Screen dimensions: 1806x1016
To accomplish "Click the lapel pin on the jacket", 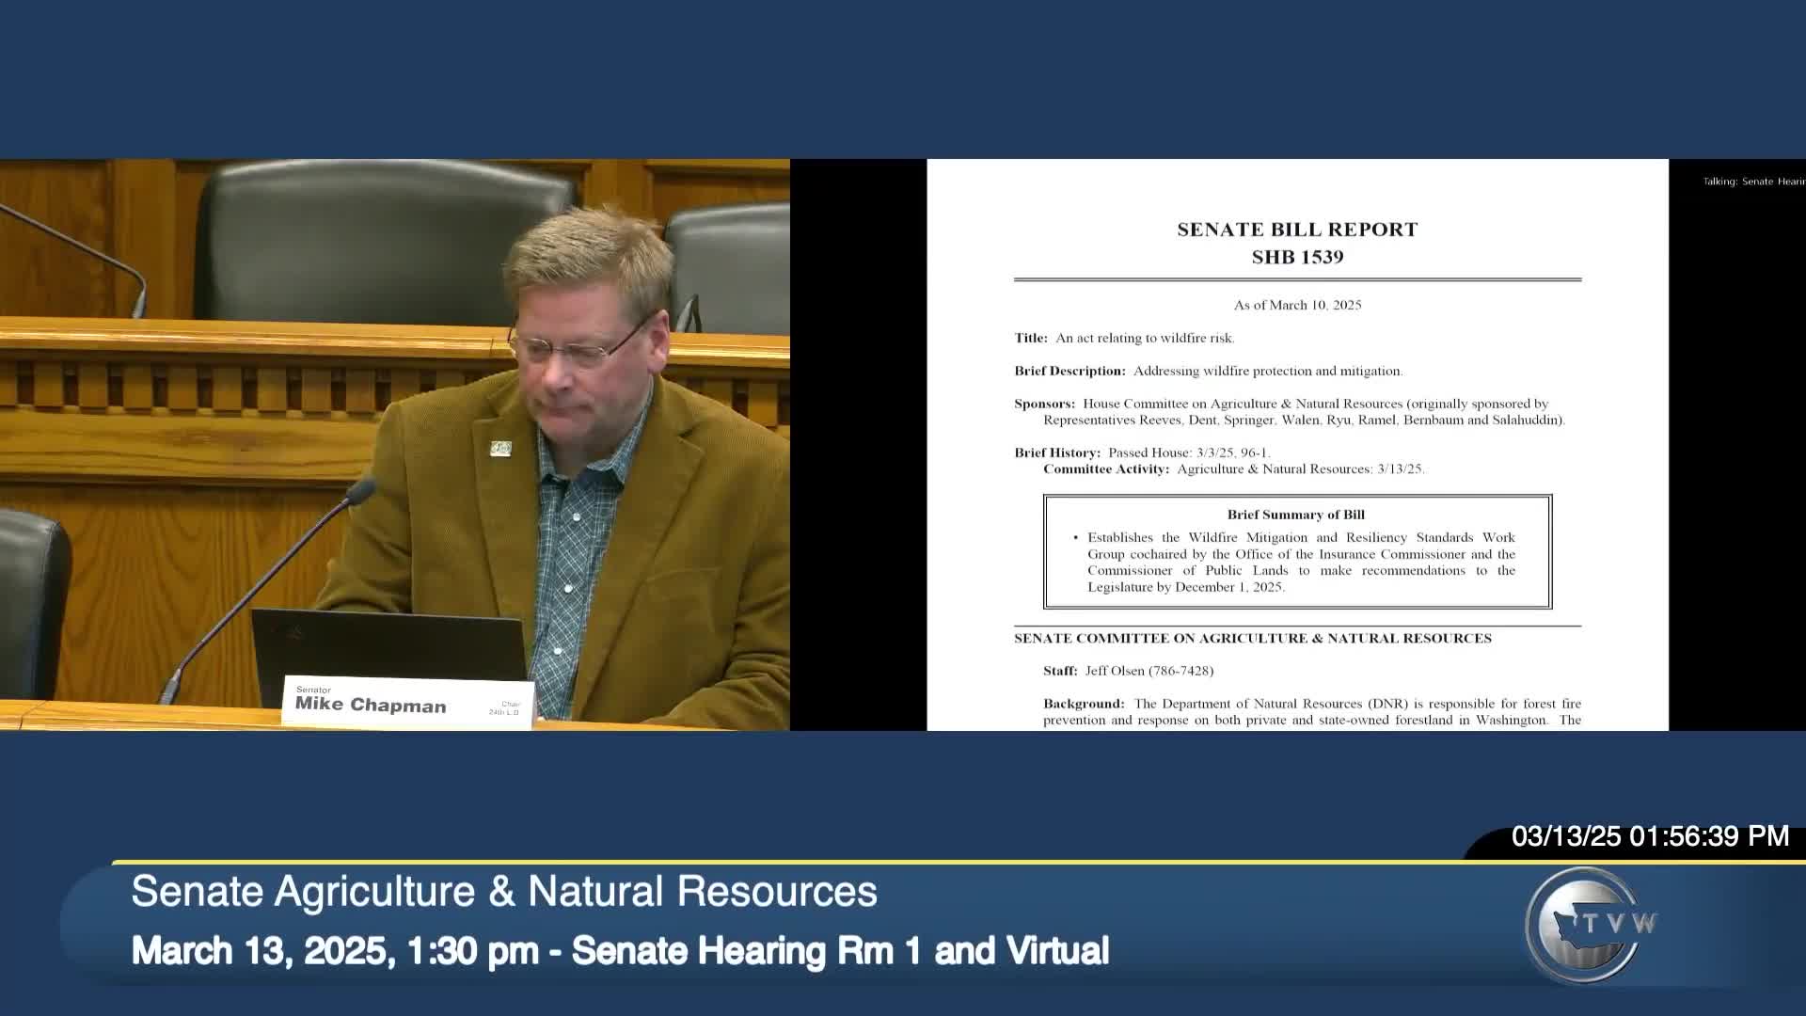I will point(500,449).
